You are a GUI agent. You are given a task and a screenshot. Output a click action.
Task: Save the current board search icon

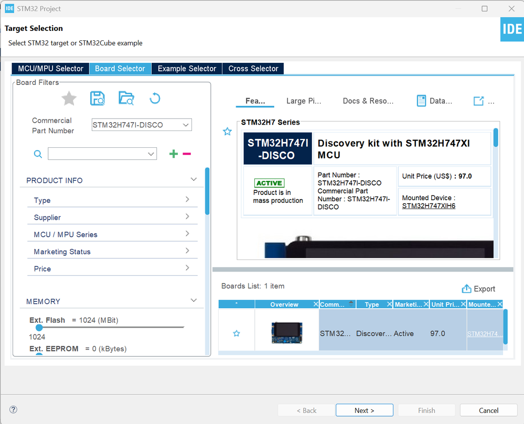point(98,99)
